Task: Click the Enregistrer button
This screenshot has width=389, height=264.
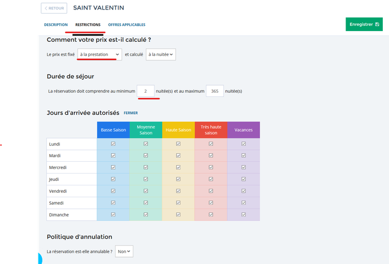Action: [x=364, y=24]
